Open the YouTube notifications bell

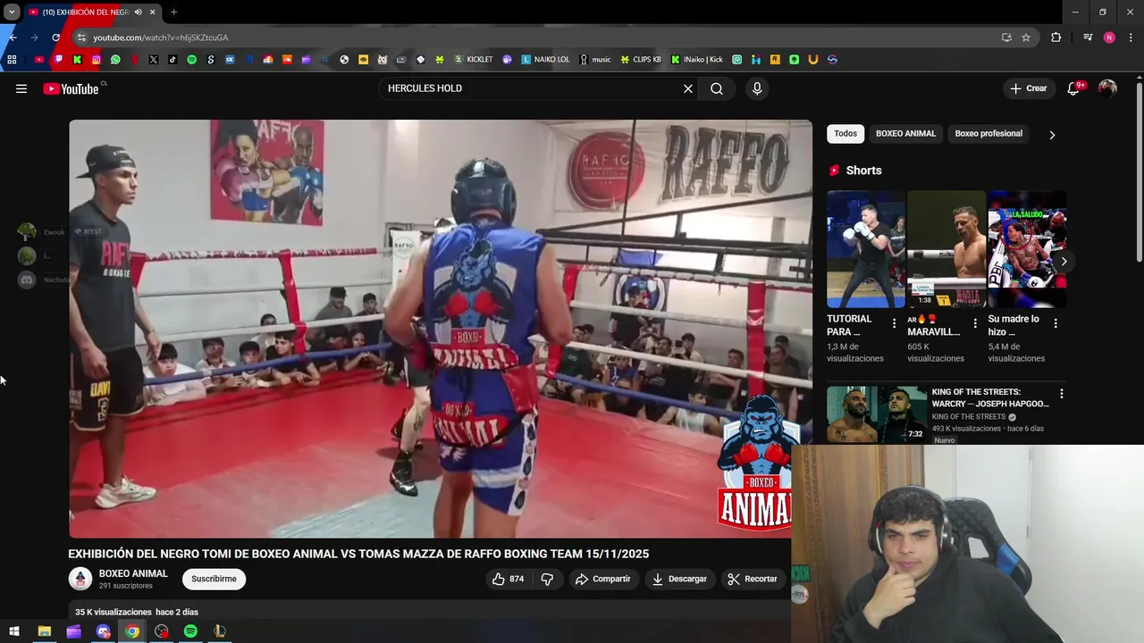pos(1074,88)
